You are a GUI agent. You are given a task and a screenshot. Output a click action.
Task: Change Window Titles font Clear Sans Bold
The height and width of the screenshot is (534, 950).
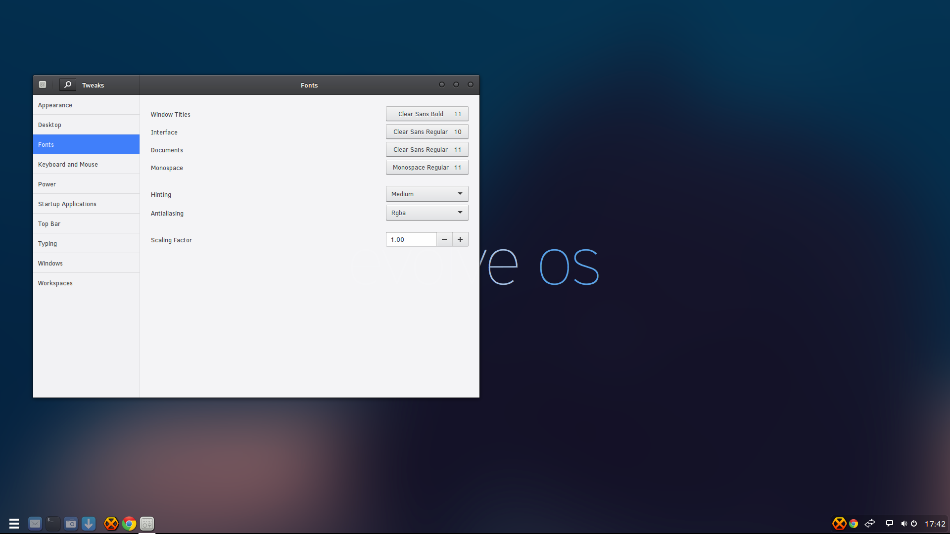(427, 114)
